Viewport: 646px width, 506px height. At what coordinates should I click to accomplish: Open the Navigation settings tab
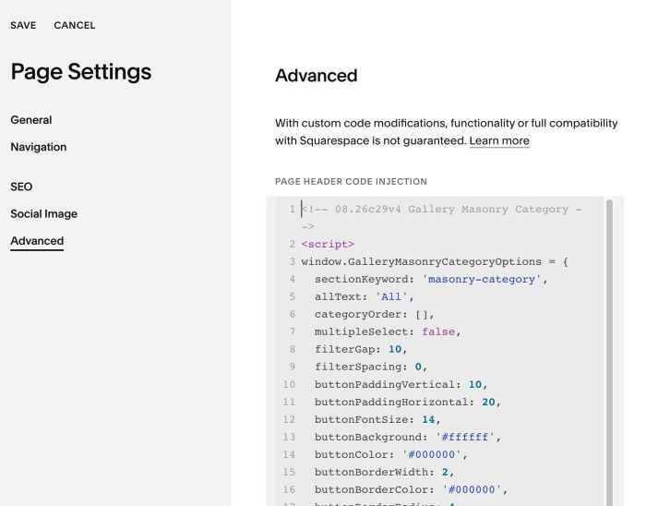pos(39,147)
